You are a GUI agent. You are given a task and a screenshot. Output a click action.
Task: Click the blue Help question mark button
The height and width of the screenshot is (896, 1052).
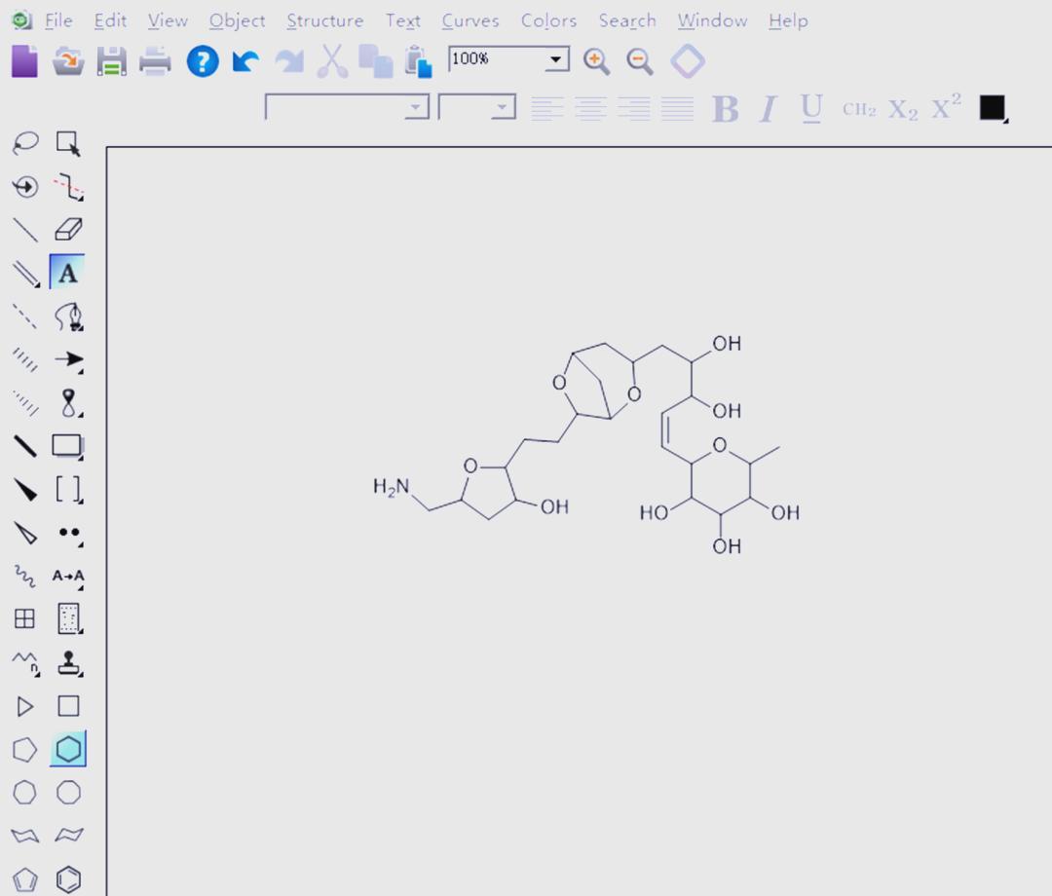pyautogui.click(x=203, y=61)
